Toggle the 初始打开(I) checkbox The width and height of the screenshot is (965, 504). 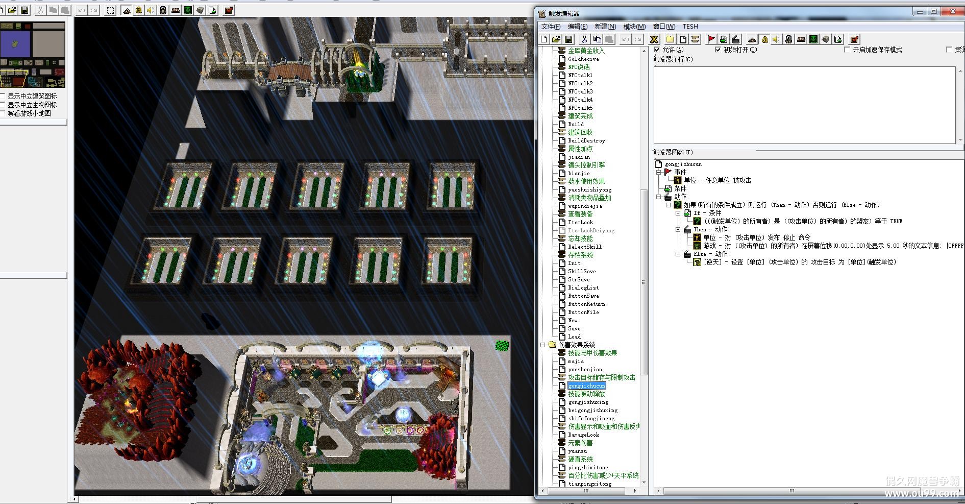[718, 50]
